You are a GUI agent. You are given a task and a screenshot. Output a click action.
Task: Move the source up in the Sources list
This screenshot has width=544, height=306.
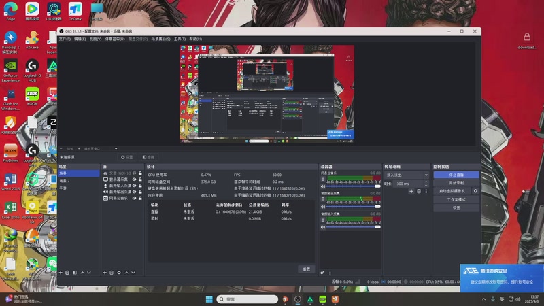(x=126, y=273)
